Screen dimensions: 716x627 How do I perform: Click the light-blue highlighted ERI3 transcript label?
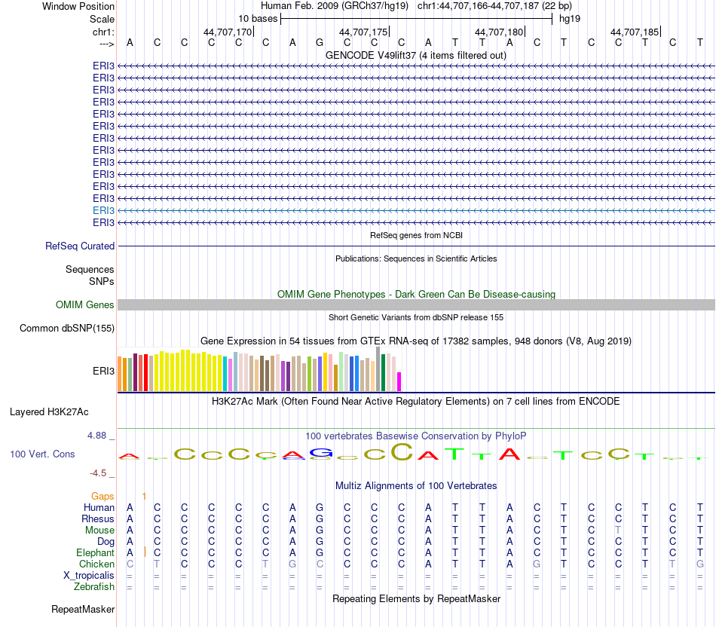(104, 210)
